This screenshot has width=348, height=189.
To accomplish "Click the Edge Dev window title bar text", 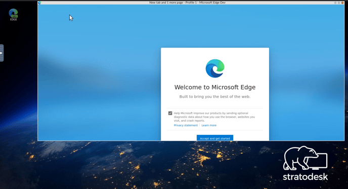I will (187, 3).
